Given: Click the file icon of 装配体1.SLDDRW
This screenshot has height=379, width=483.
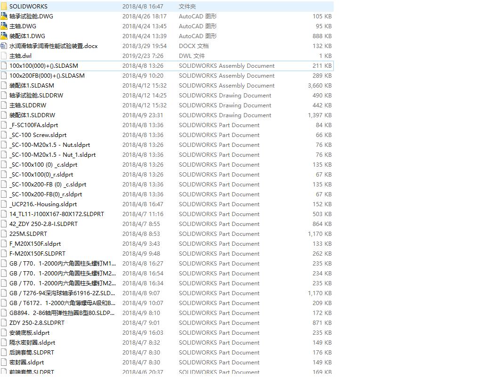Looking at the screenshot, I should 4,115.
